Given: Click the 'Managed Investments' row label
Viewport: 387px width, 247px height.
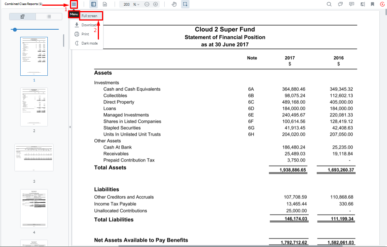Looking at the screenshot, I should [x=126, y=115].
